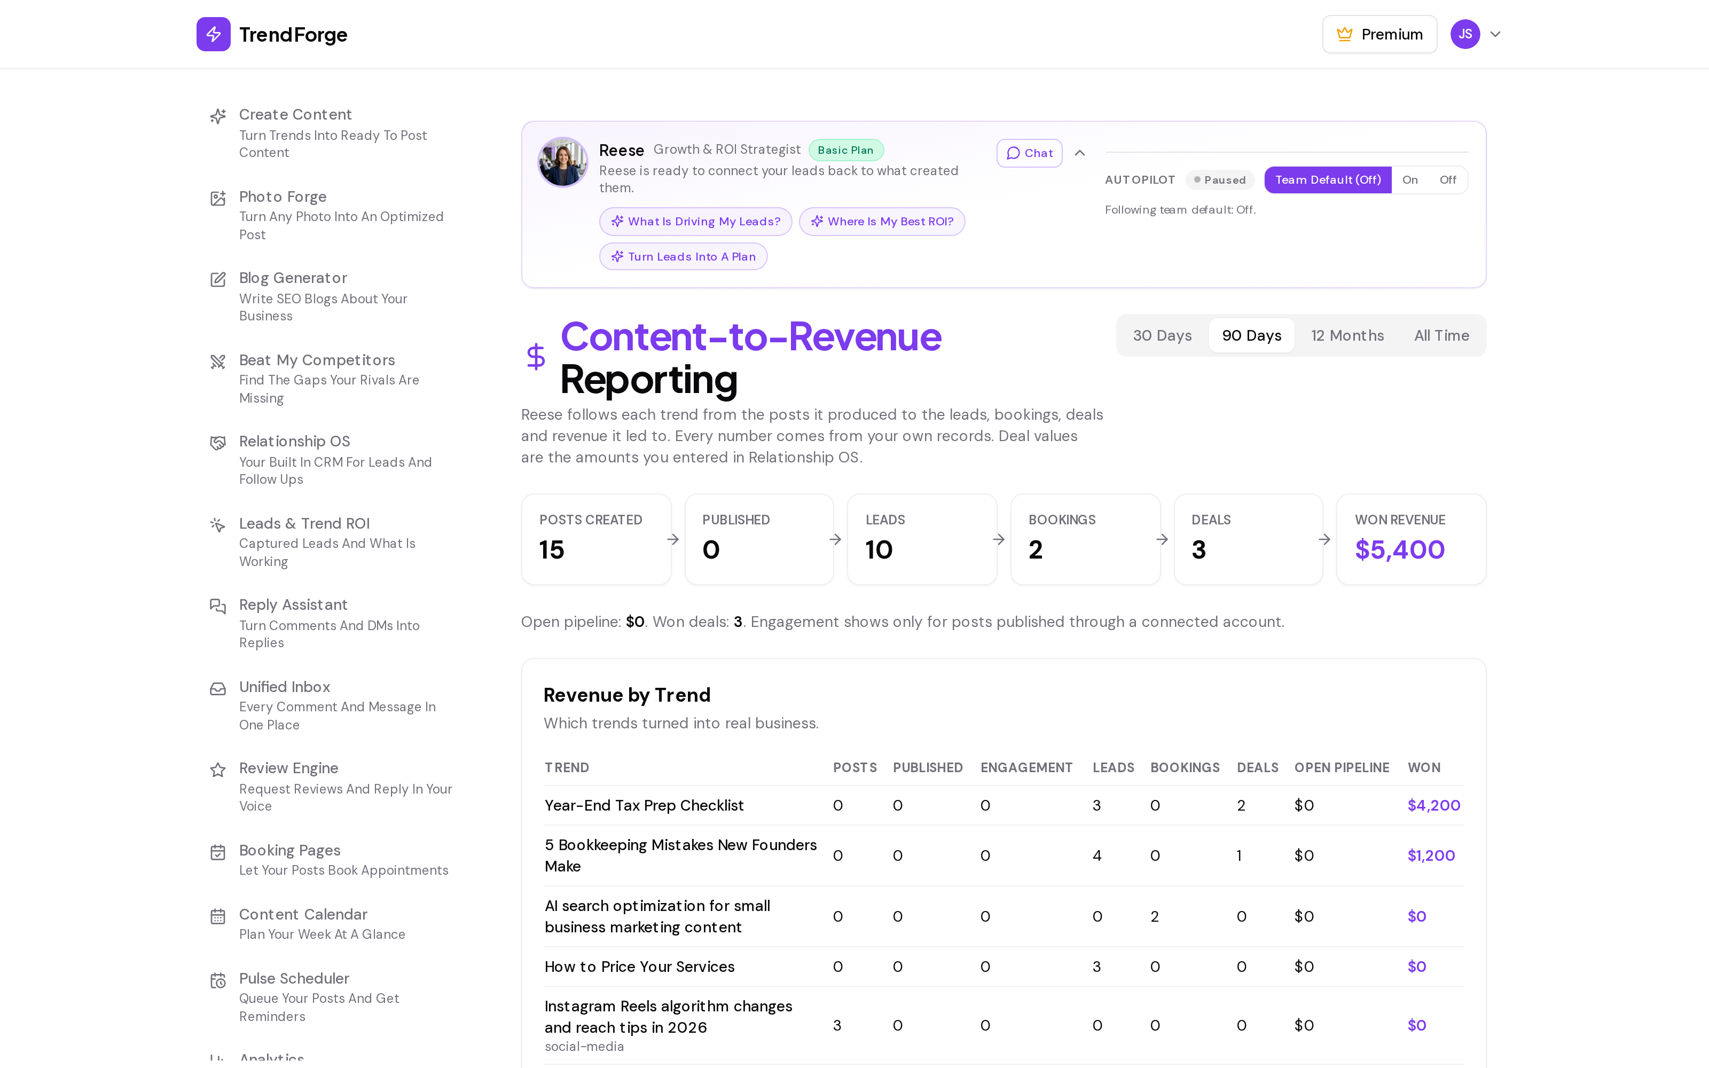
Task: Open Chat with Reese
Action: coord(1029,153)
